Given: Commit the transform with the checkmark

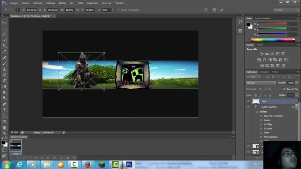Looking at the screenshot, I should tap(222, 10).
